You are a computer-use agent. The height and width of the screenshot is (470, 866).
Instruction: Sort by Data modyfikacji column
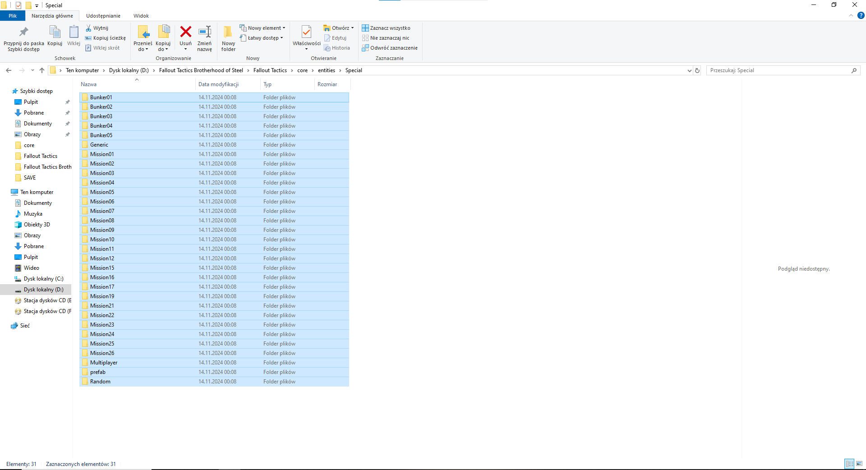[x=228, y=84]
